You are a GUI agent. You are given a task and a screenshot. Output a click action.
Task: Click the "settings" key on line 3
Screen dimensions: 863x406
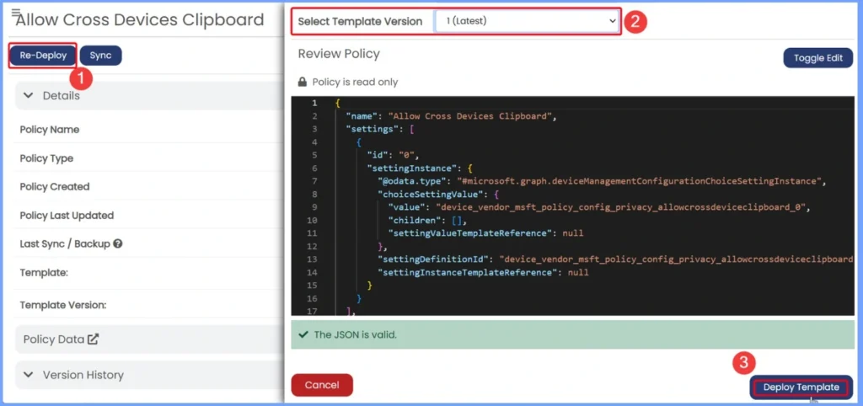tap(372, 129)
